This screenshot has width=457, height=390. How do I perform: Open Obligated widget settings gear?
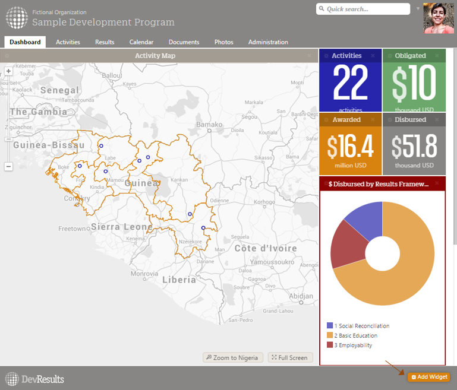(390, 56)
